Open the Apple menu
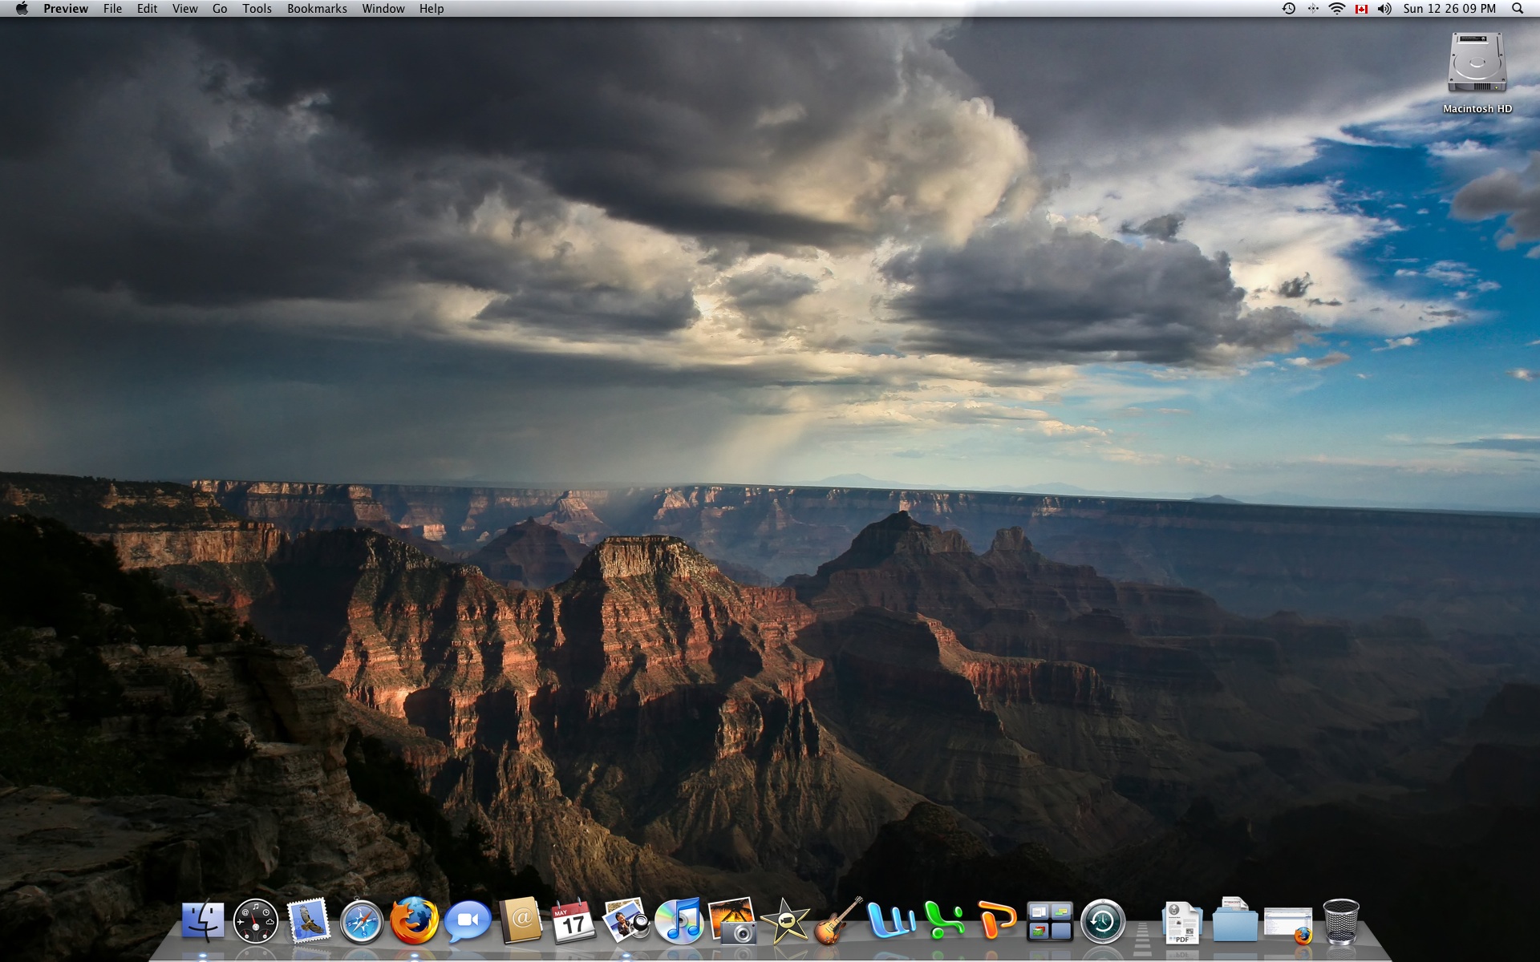 point(22,9)
